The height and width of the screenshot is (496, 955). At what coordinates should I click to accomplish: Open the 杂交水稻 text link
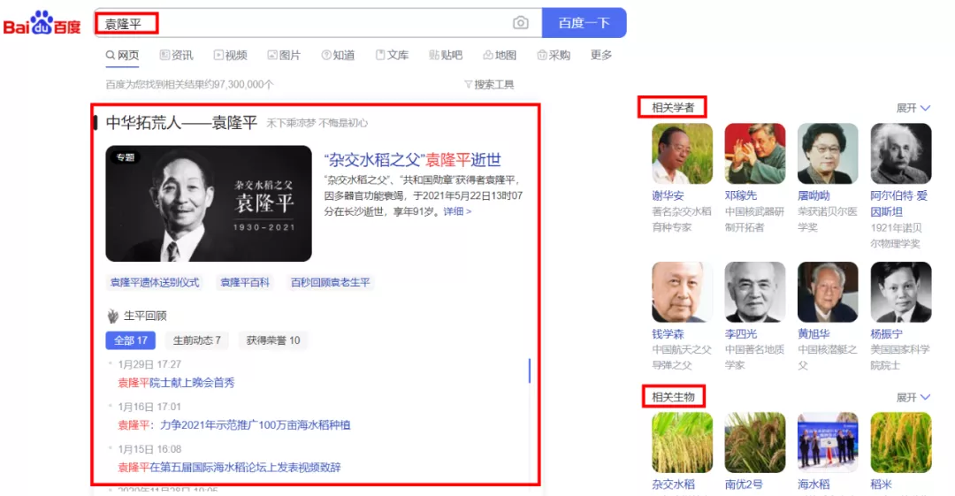pyautogui.click(x=673, y=485)
